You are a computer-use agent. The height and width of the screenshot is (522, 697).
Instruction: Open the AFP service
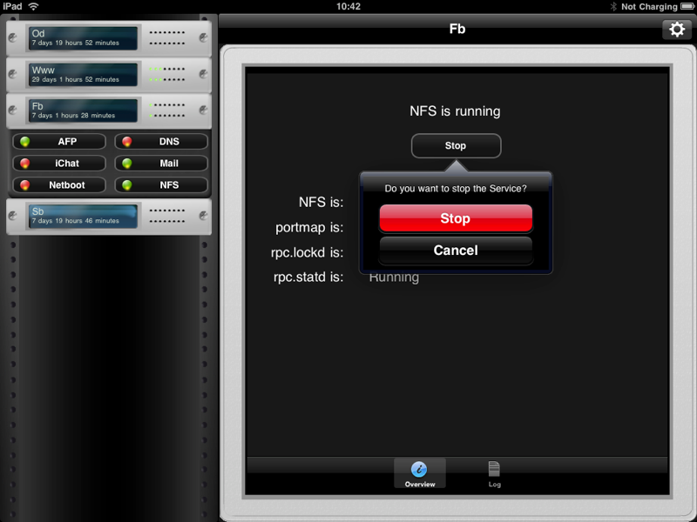tap(59, 142)
